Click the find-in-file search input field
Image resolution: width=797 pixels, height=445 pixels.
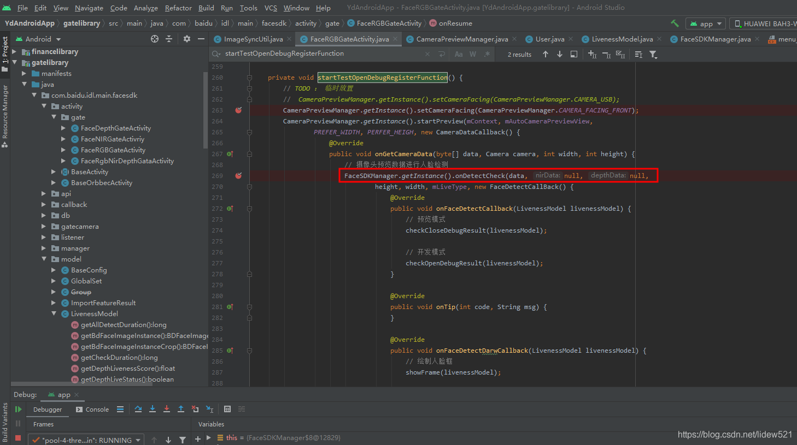pos(323,54)
